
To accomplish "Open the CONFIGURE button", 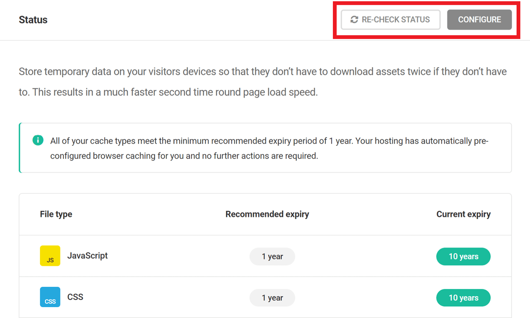I will [479, 20].
